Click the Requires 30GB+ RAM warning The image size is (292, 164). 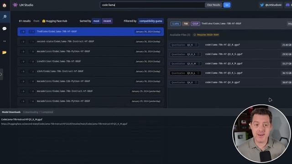206,35
